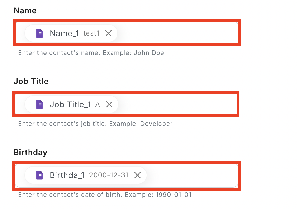Select the Birthda_1 chip text

click(x=67, y=175)
